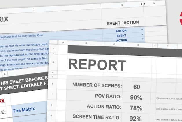Click the POV RATIO: label
182x122 pixels.
(x=108, y=96)
